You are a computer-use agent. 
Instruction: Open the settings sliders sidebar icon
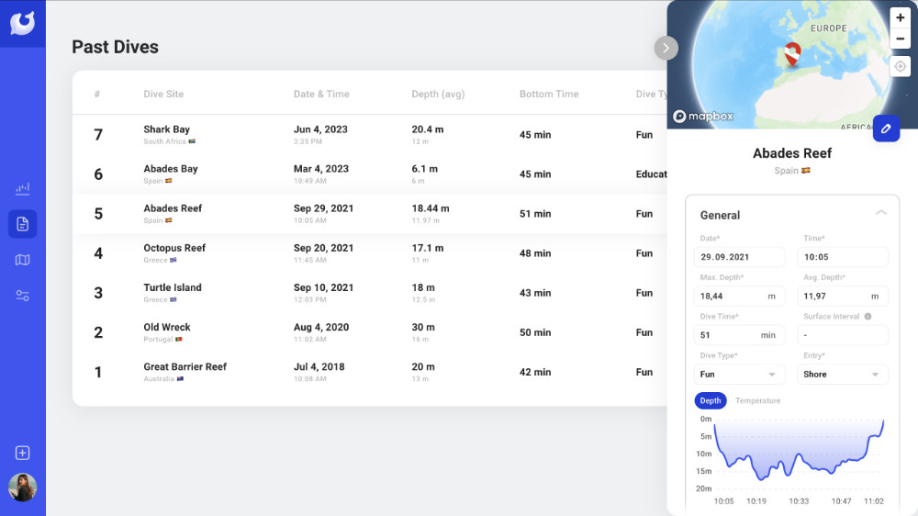pyautogui.click(x=23, y=296)
